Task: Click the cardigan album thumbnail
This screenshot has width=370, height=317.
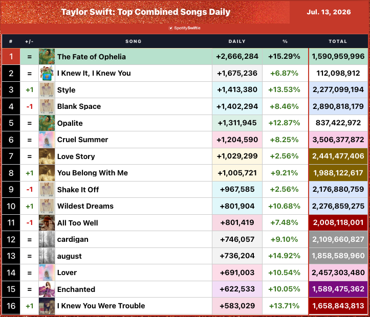Action: [x=47, y=239]
